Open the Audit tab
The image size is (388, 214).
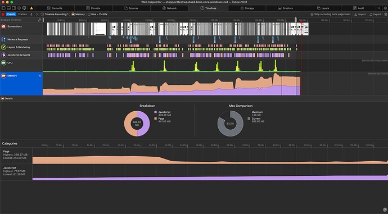[x=359, y=8]
